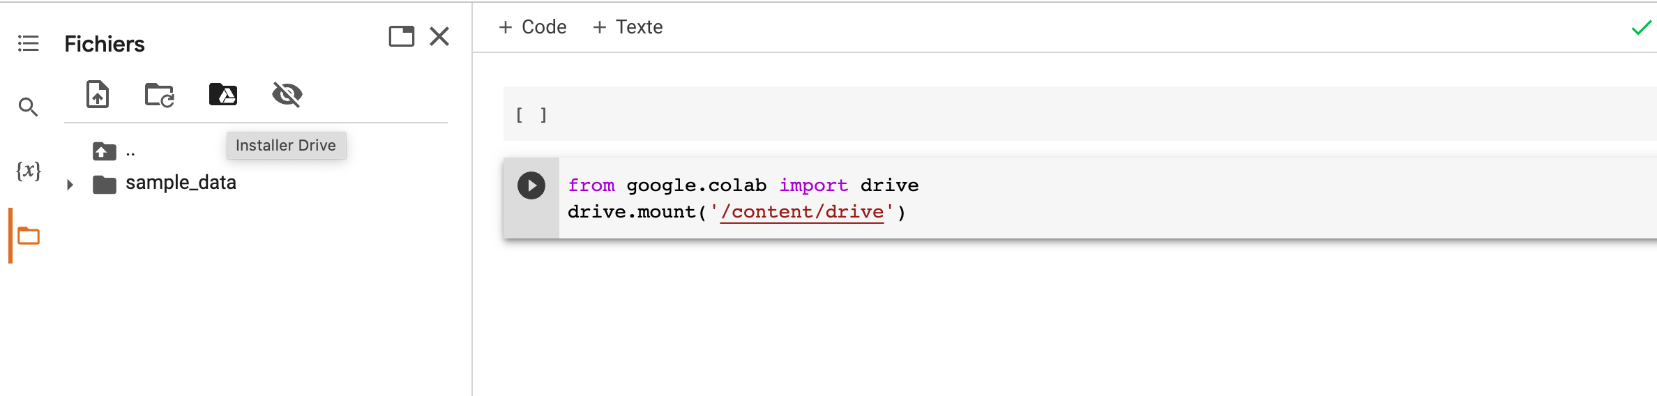This screenshot has height=396, width=1657.
Task: Click the '/content/drive' path string in code
Action: (802, 212)
